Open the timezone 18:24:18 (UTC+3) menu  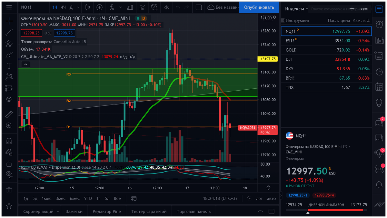(220, 198)
